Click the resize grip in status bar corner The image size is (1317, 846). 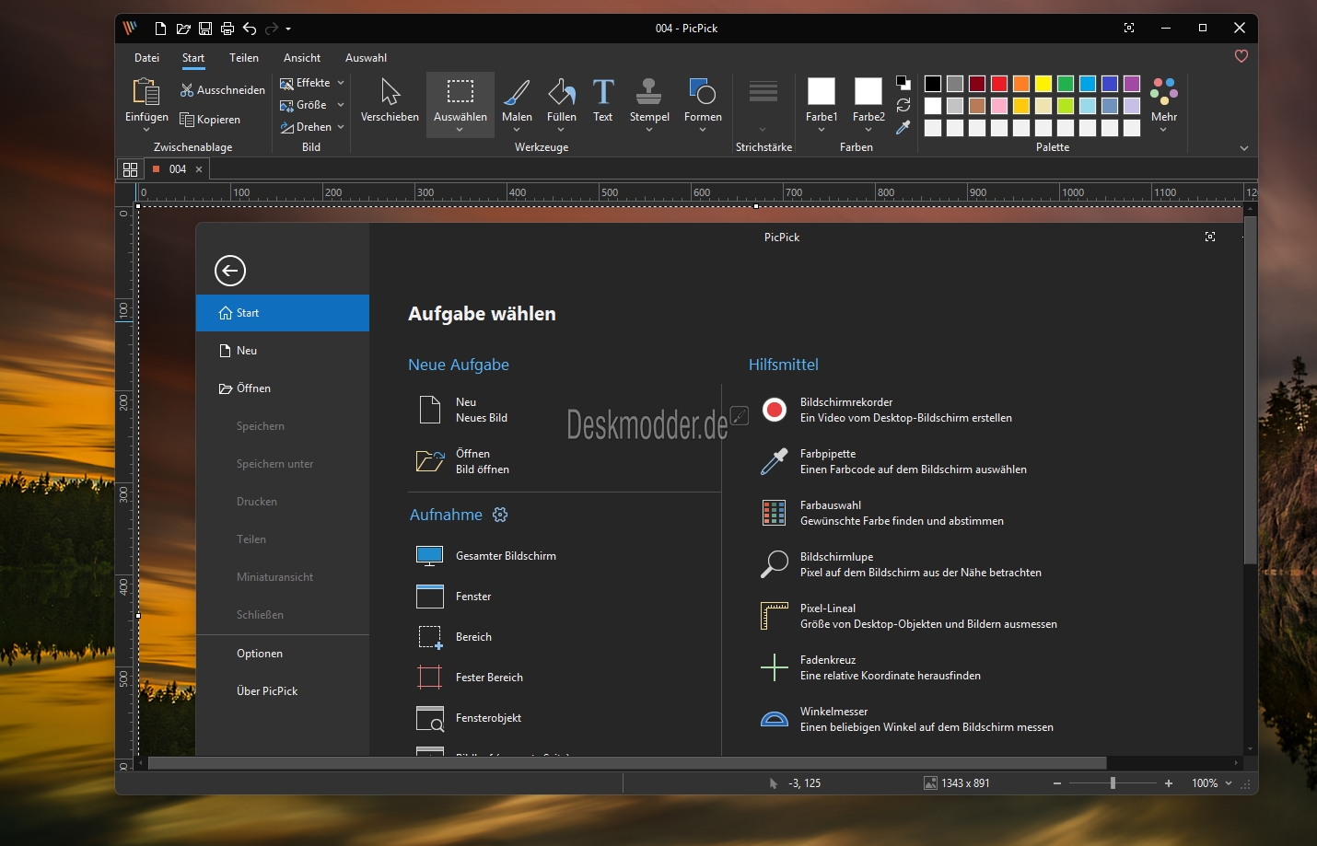1246,784
